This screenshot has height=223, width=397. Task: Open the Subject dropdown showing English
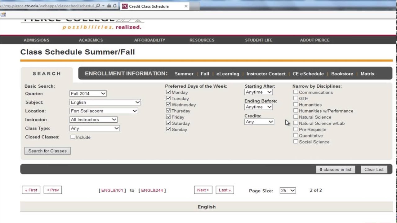(x=105, y=102)
